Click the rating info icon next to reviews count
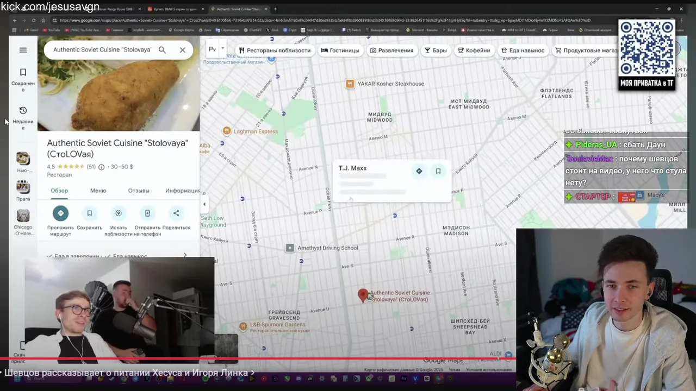 click(x=101, y=167)
